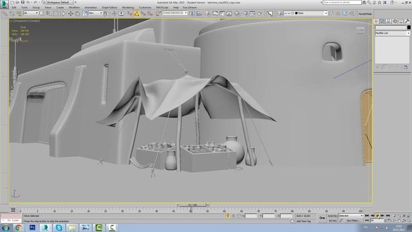The width and height of the screenshot is (412, 232).
Task: Click the Set Keys large key button
Action: tap(322, 218)
